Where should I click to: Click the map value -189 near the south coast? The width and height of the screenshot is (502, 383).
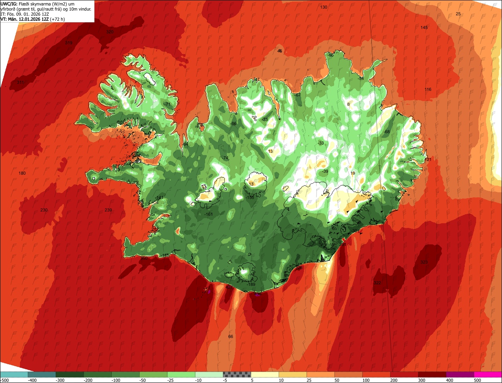coord(251,284)
